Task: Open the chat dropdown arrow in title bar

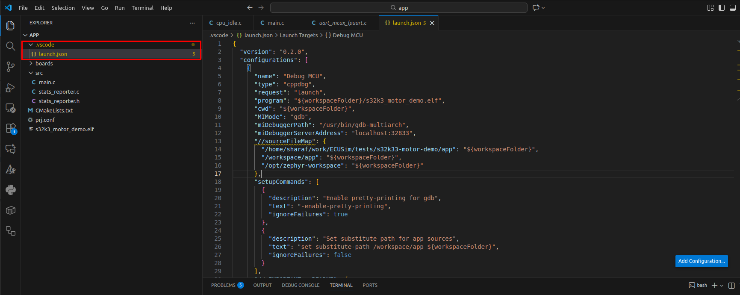Action: (543, 8)
